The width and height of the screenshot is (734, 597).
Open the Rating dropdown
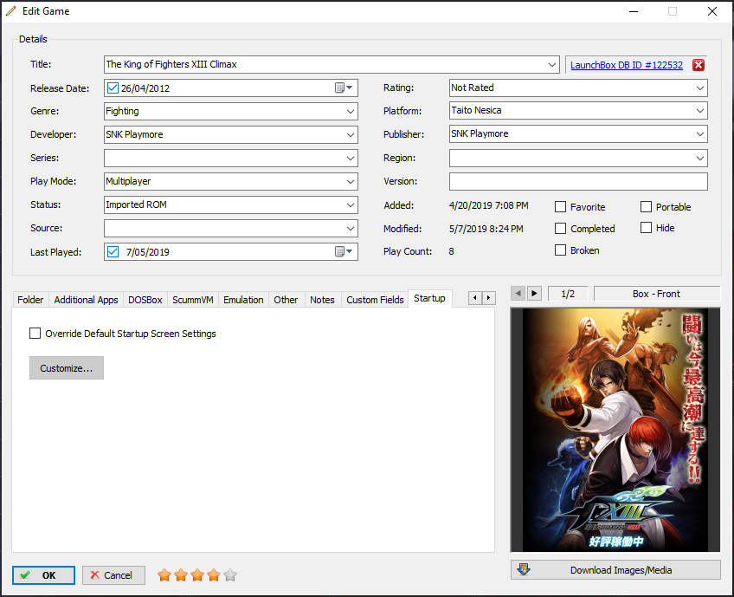click(x=700, y=88)
